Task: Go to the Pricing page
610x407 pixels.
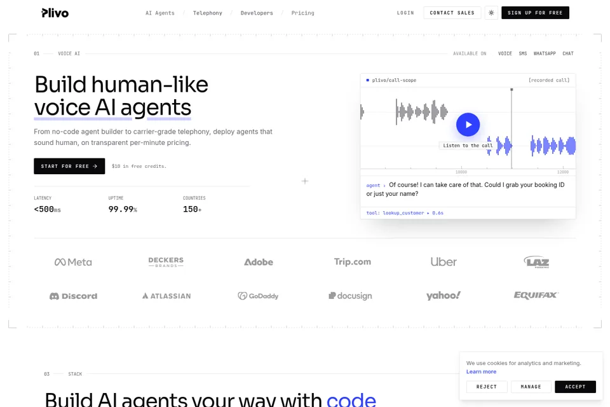Action: pyautogui.click(x=302, y=13)
